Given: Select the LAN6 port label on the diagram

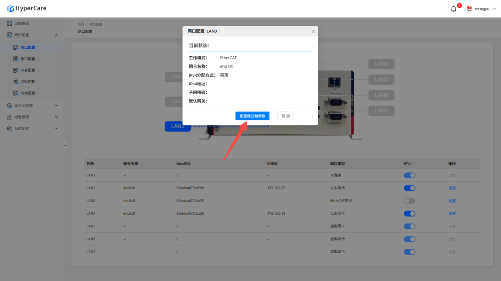Looking at the screenshot, I should click(381, 95).
